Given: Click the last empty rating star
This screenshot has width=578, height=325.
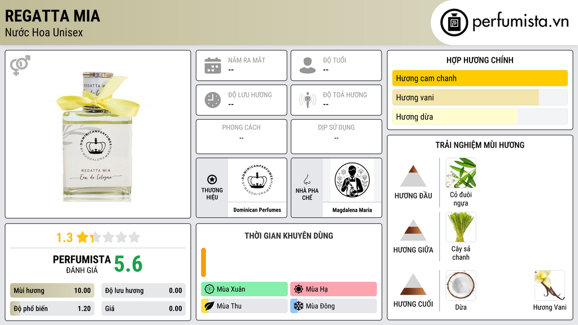Looking at the screenshot, I should [x=134, y=237].
